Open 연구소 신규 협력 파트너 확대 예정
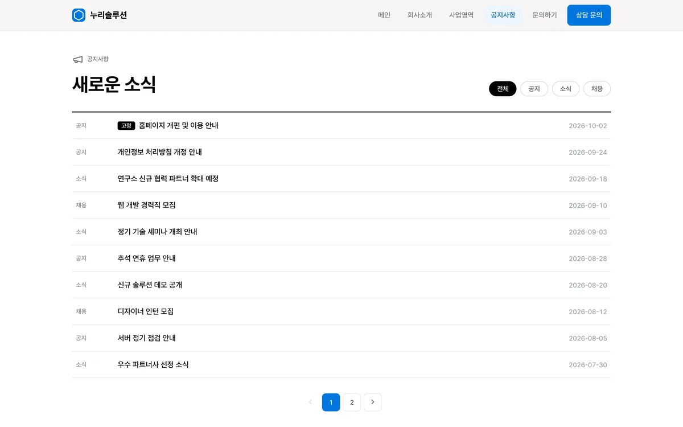Viewport: 683px width, 427px height. 168,179
